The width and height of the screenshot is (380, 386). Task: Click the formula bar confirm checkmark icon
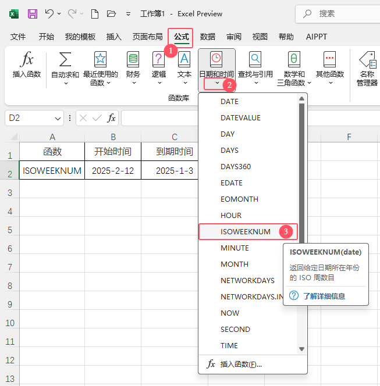point(97,119)
